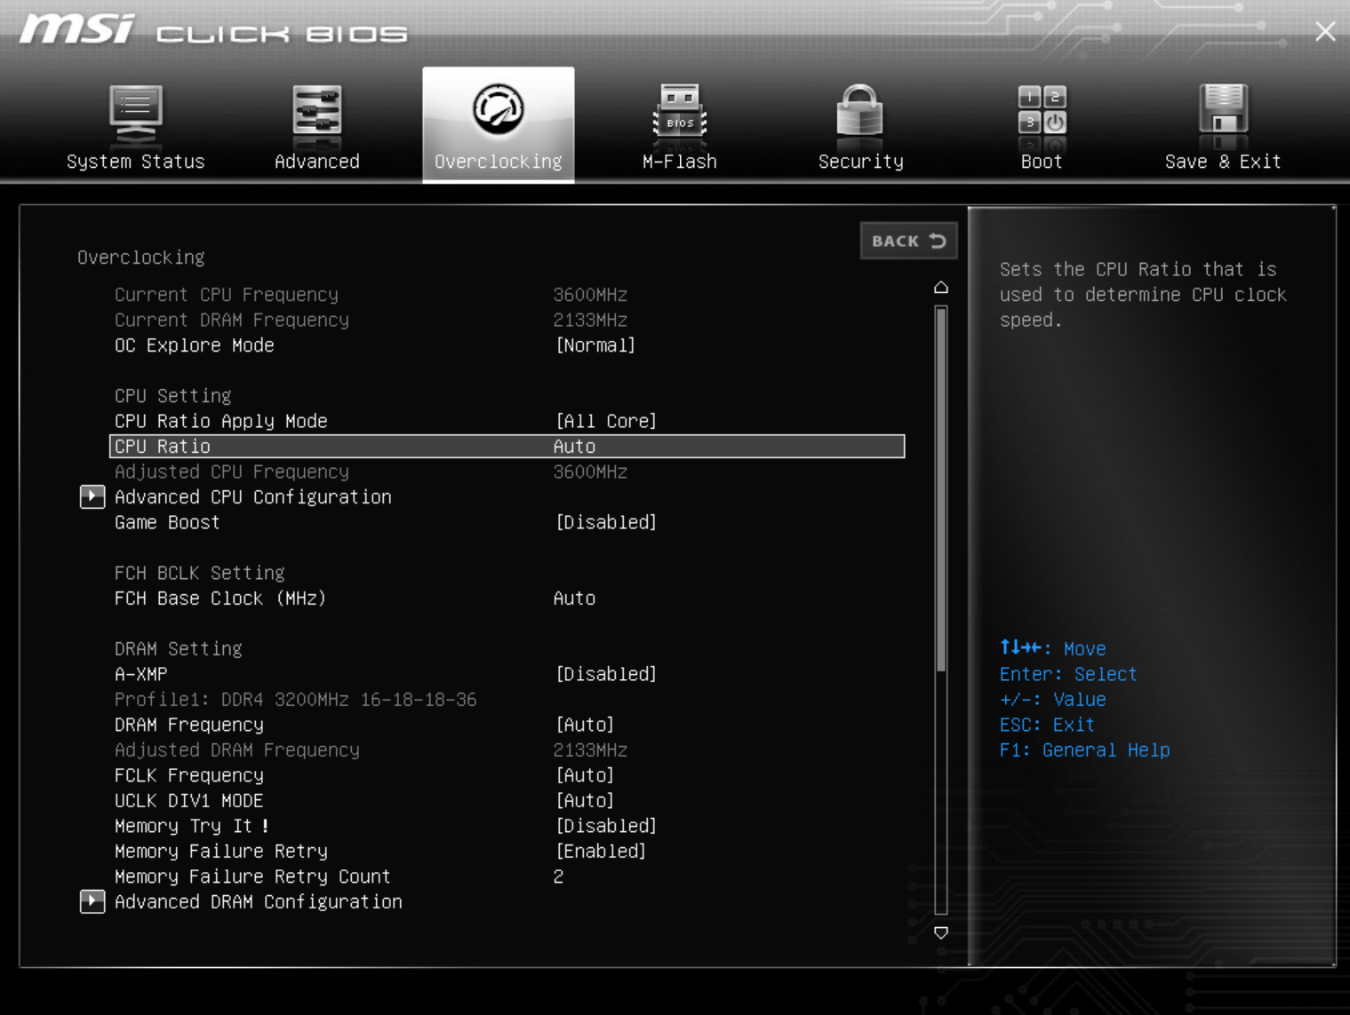Select the Advanced settings icon

(x=316, y=124)
